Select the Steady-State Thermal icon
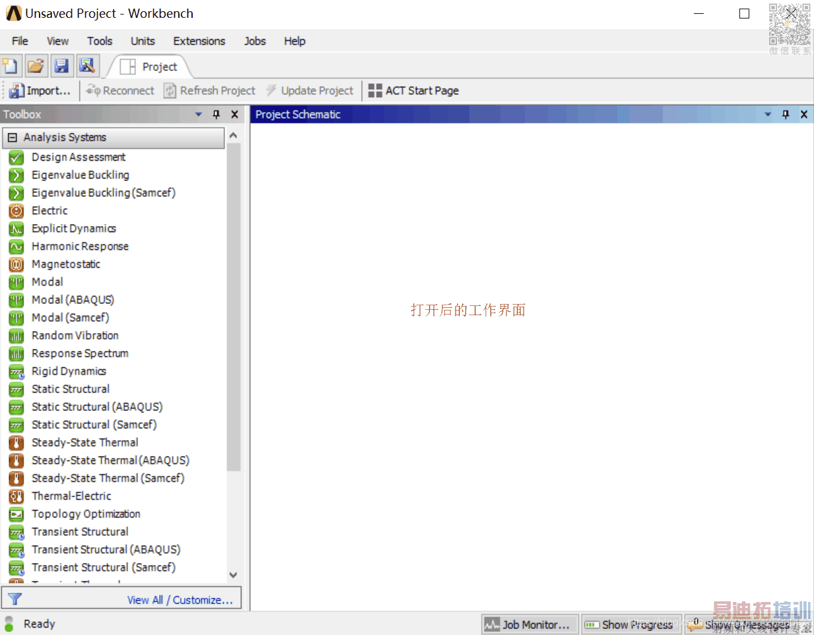Image resolution: width=814 pixels, height=635 pixels. click(x=17, y=443)
